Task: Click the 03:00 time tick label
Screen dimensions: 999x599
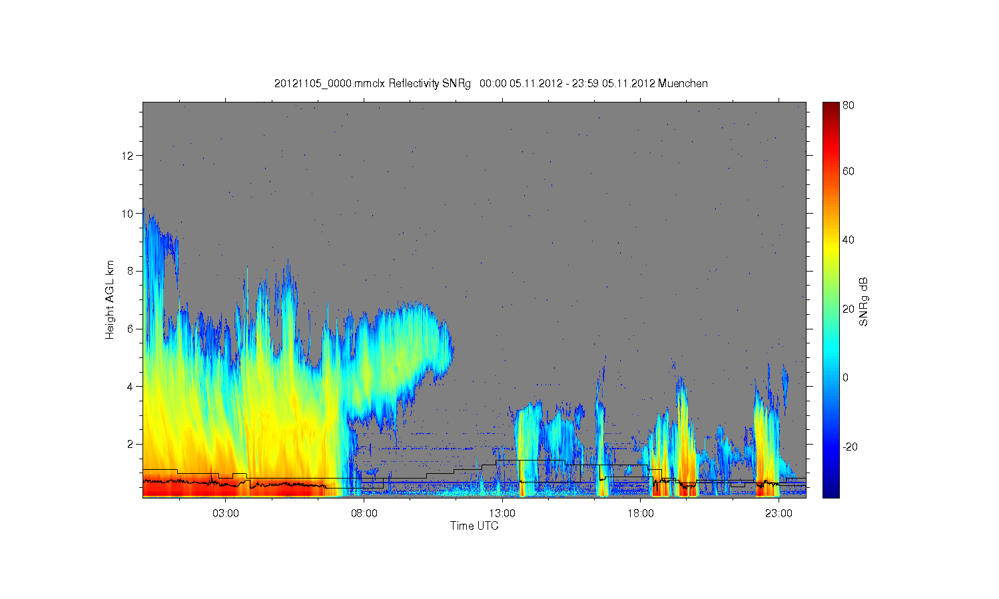Action: tap(226, 513)
